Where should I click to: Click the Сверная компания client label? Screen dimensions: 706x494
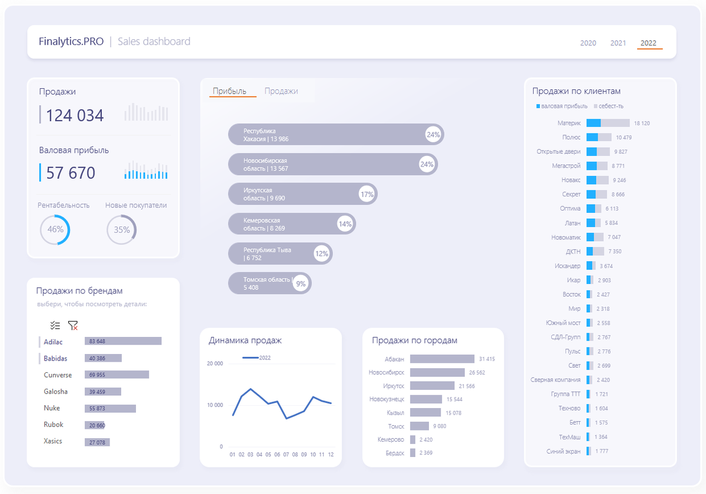coord(555,380)
